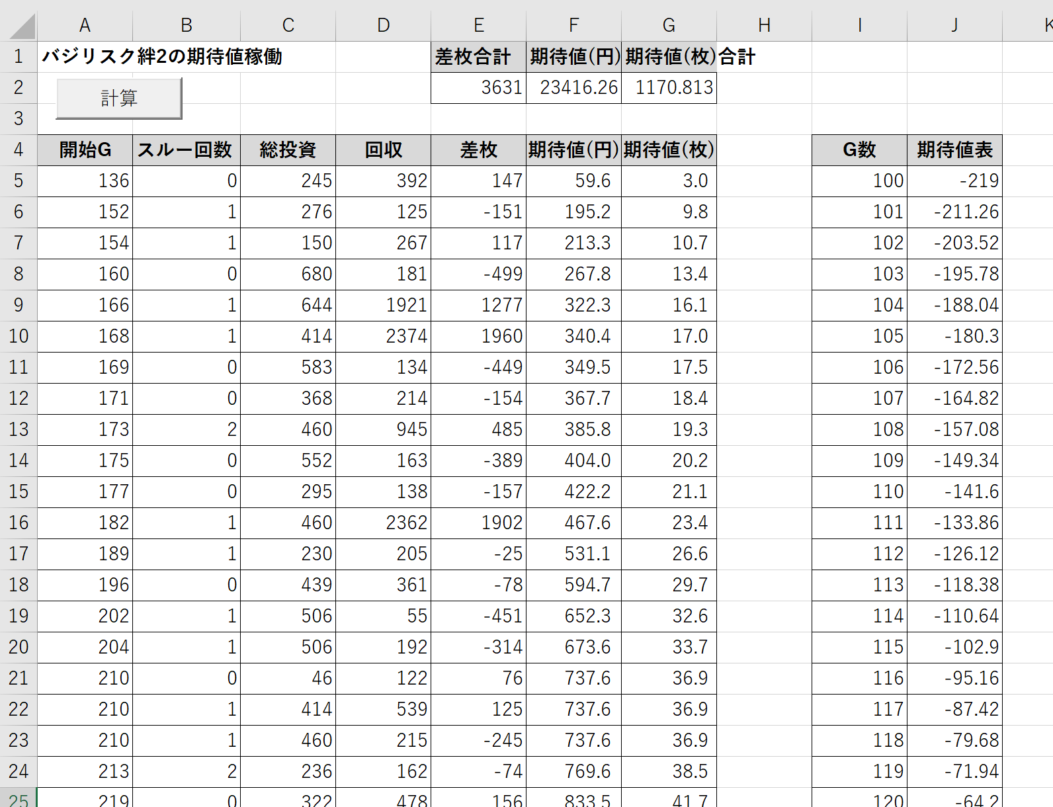
Task: Click the 期待値表 value -219
Action: click(x=954, y=181)
